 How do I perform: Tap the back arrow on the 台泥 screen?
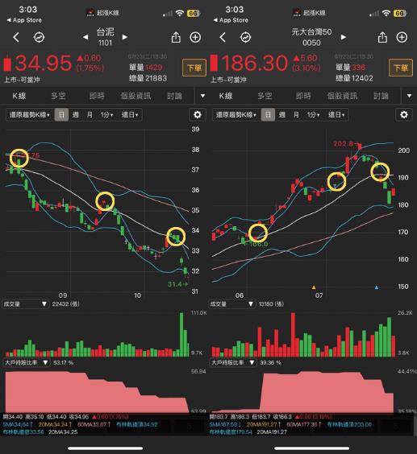click(x=16, y=37)
